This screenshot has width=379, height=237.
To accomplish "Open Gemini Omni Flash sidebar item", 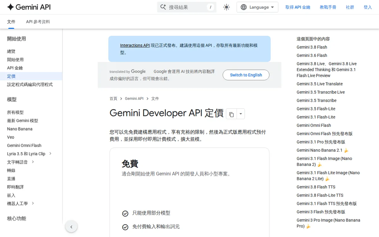I will (x=24, y=145).
